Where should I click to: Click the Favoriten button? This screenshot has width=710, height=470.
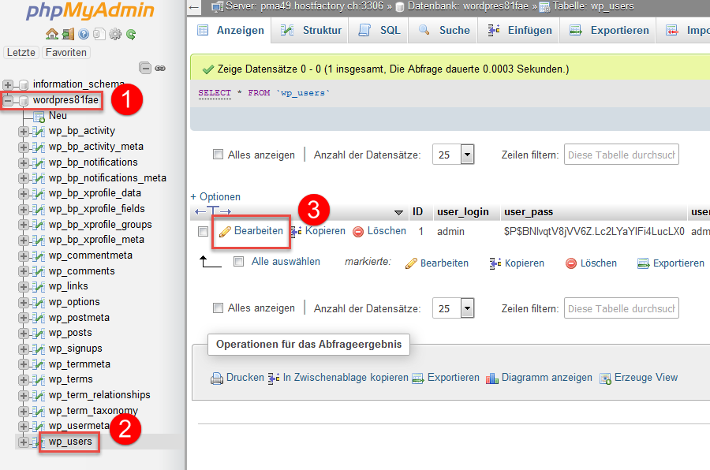coord(66,53)
